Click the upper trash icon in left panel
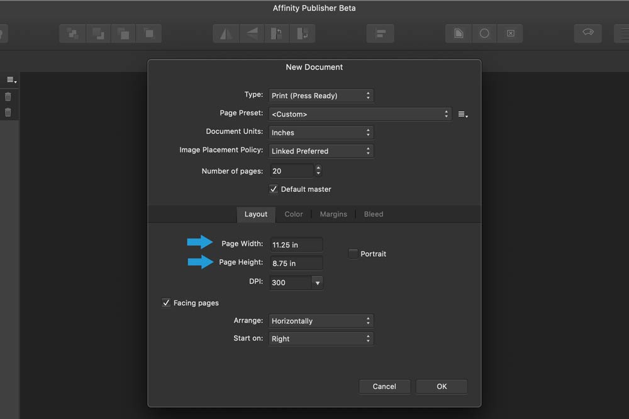 point(8,97)
